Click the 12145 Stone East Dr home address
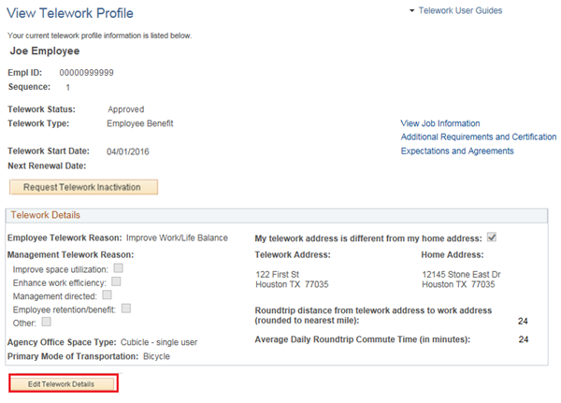 pyautogui.click(x=461, y=273)
